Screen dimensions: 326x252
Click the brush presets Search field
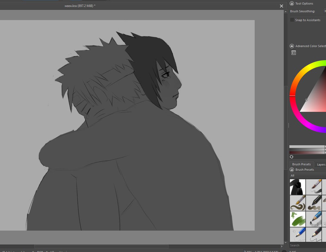[308, 245]
